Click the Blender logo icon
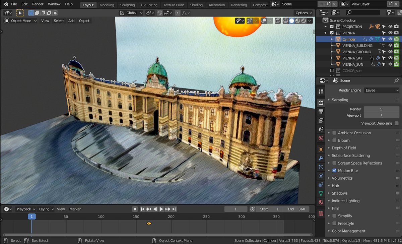Viewport: 402px width, 244px height. pyautogui.click(x=6, y=4)
